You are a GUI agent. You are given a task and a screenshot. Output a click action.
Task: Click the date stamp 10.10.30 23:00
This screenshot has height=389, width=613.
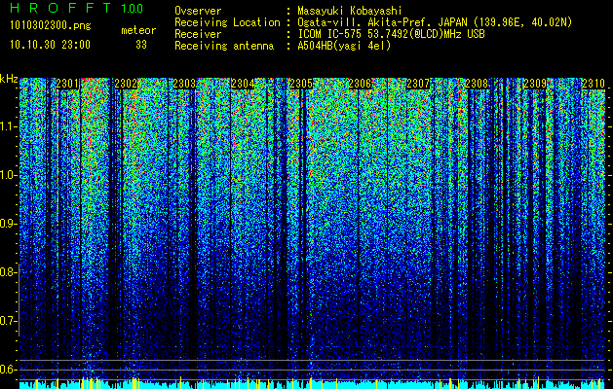click(x=50, y=45)
